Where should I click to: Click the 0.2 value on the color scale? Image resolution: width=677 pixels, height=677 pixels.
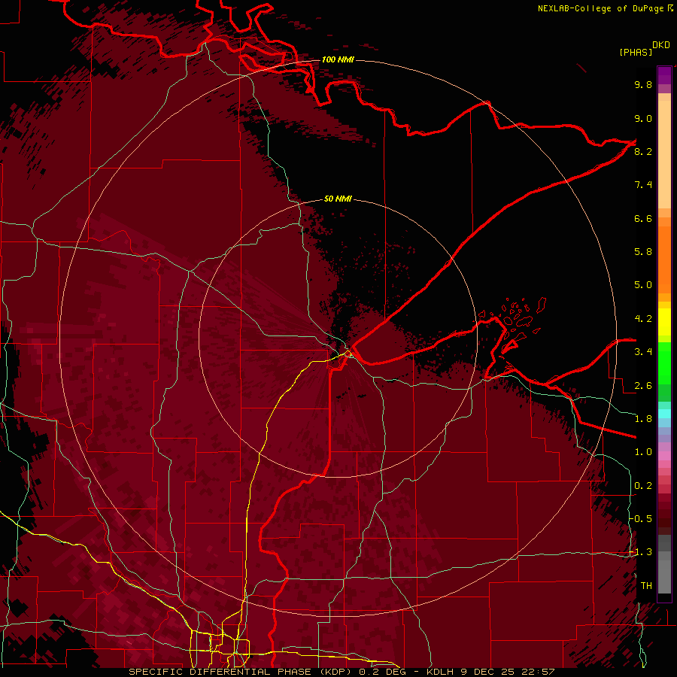[x=643, y=486]
